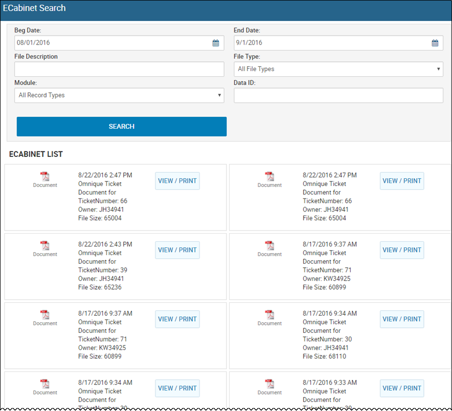Click the PDF icon for TicketNumber 39
This screenshot has height=411, width=452.
click(45, 246)
